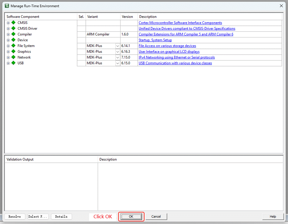Click the Details button

[x=61, y=217]
